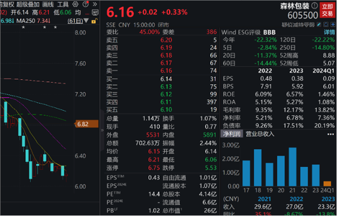Expand more tools with double chevron

pos(95,4)
